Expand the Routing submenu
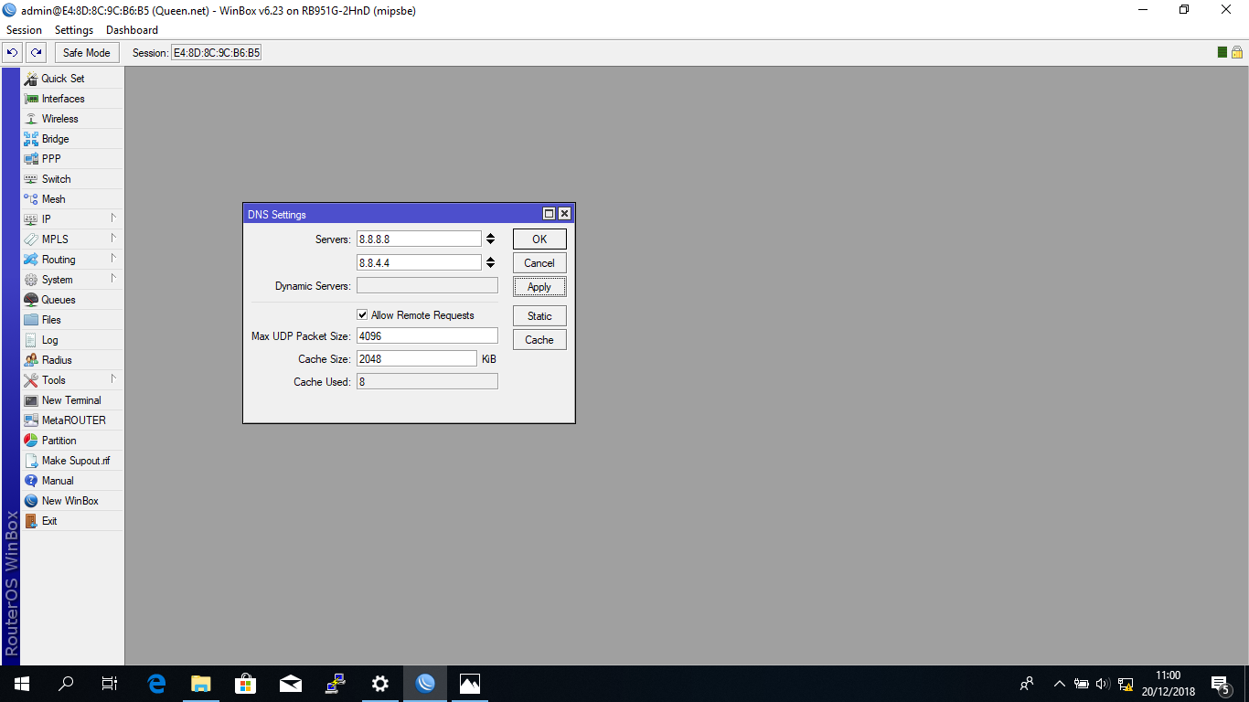Screen dimensions: 1249x702 72,260
